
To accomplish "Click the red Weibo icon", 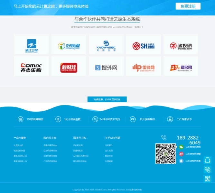I will 181,154.
